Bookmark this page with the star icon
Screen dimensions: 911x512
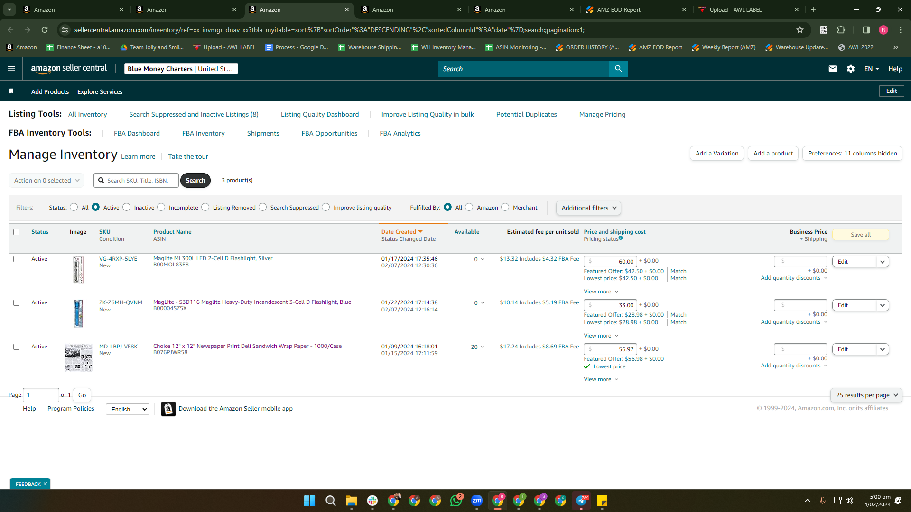800,30
